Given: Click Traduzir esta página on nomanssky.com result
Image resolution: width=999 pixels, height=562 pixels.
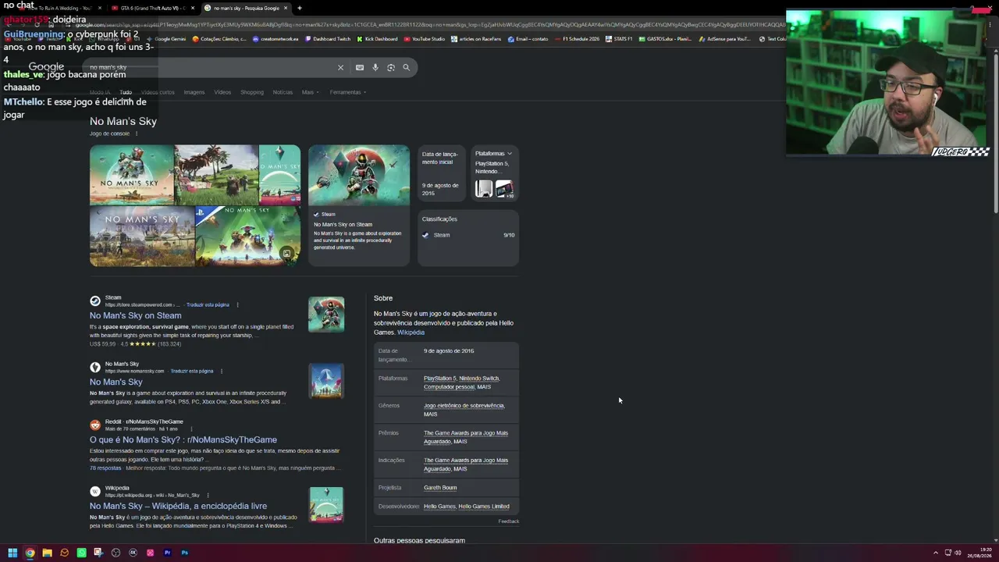Looking at the screenshot, I should (x=192, y=371).
